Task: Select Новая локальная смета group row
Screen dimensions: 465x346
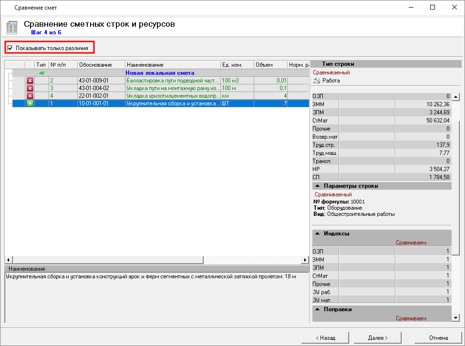Action: [160, 73]
